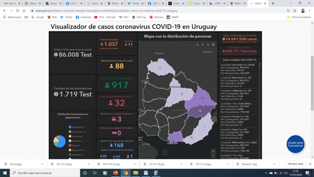Switch to the Portal Twitter tab
Screen dimensions: 314x177
135,3
